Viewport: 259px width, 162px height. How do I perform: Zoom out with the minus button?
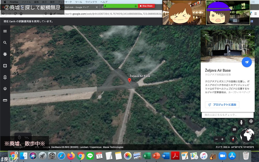click(x=217, y=139)
